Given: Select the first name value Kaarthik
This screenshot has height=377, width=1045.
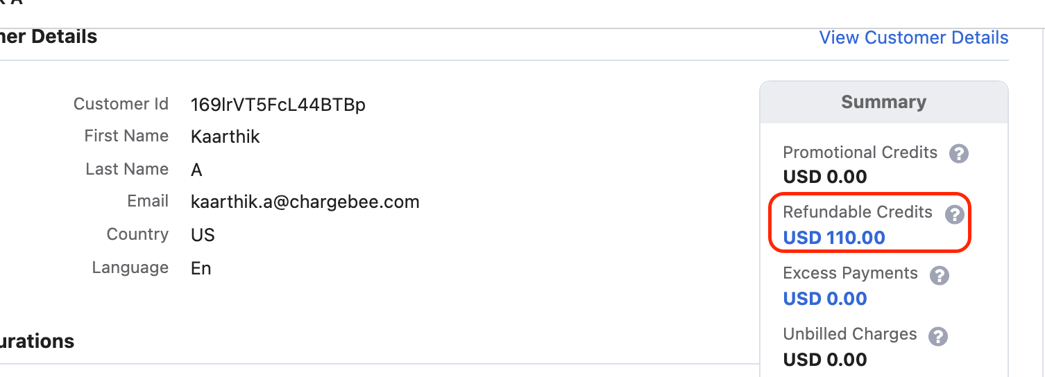Looking at the screenshot, I should pyautogui.click(x=226, y=137).
